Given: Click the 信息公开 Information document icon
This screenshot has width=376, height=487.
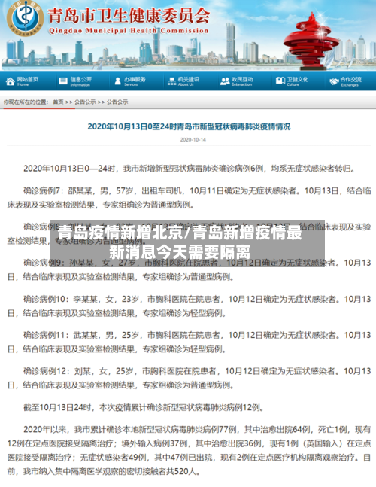Looking at the screenshot, I should [x=63, y=81].
